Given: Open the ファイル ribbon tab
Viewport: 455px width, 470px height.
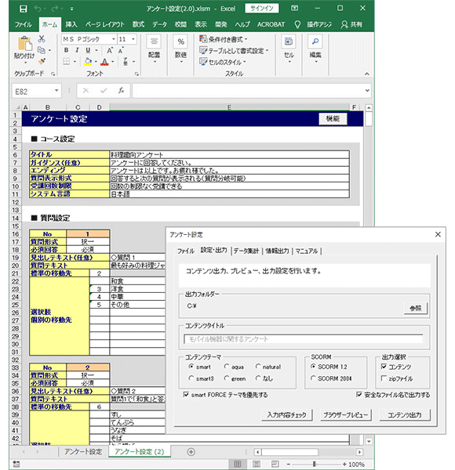Looking at the screenshot, I should (x=23, y=24).
